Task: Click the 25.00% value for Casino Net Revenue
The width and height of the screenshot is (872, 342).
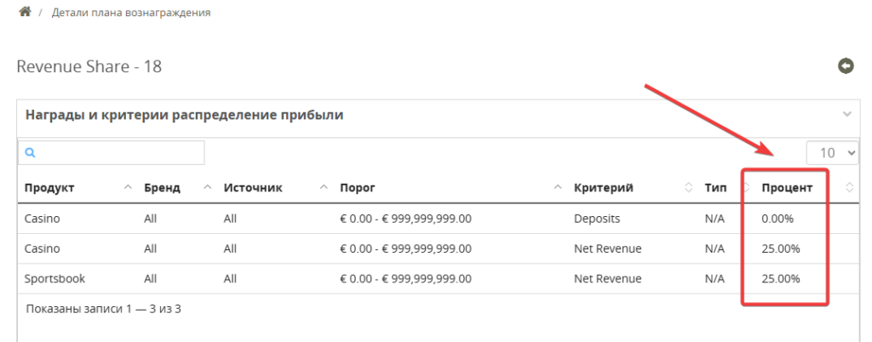Action: pyautogui.click(x=781, y=248)
